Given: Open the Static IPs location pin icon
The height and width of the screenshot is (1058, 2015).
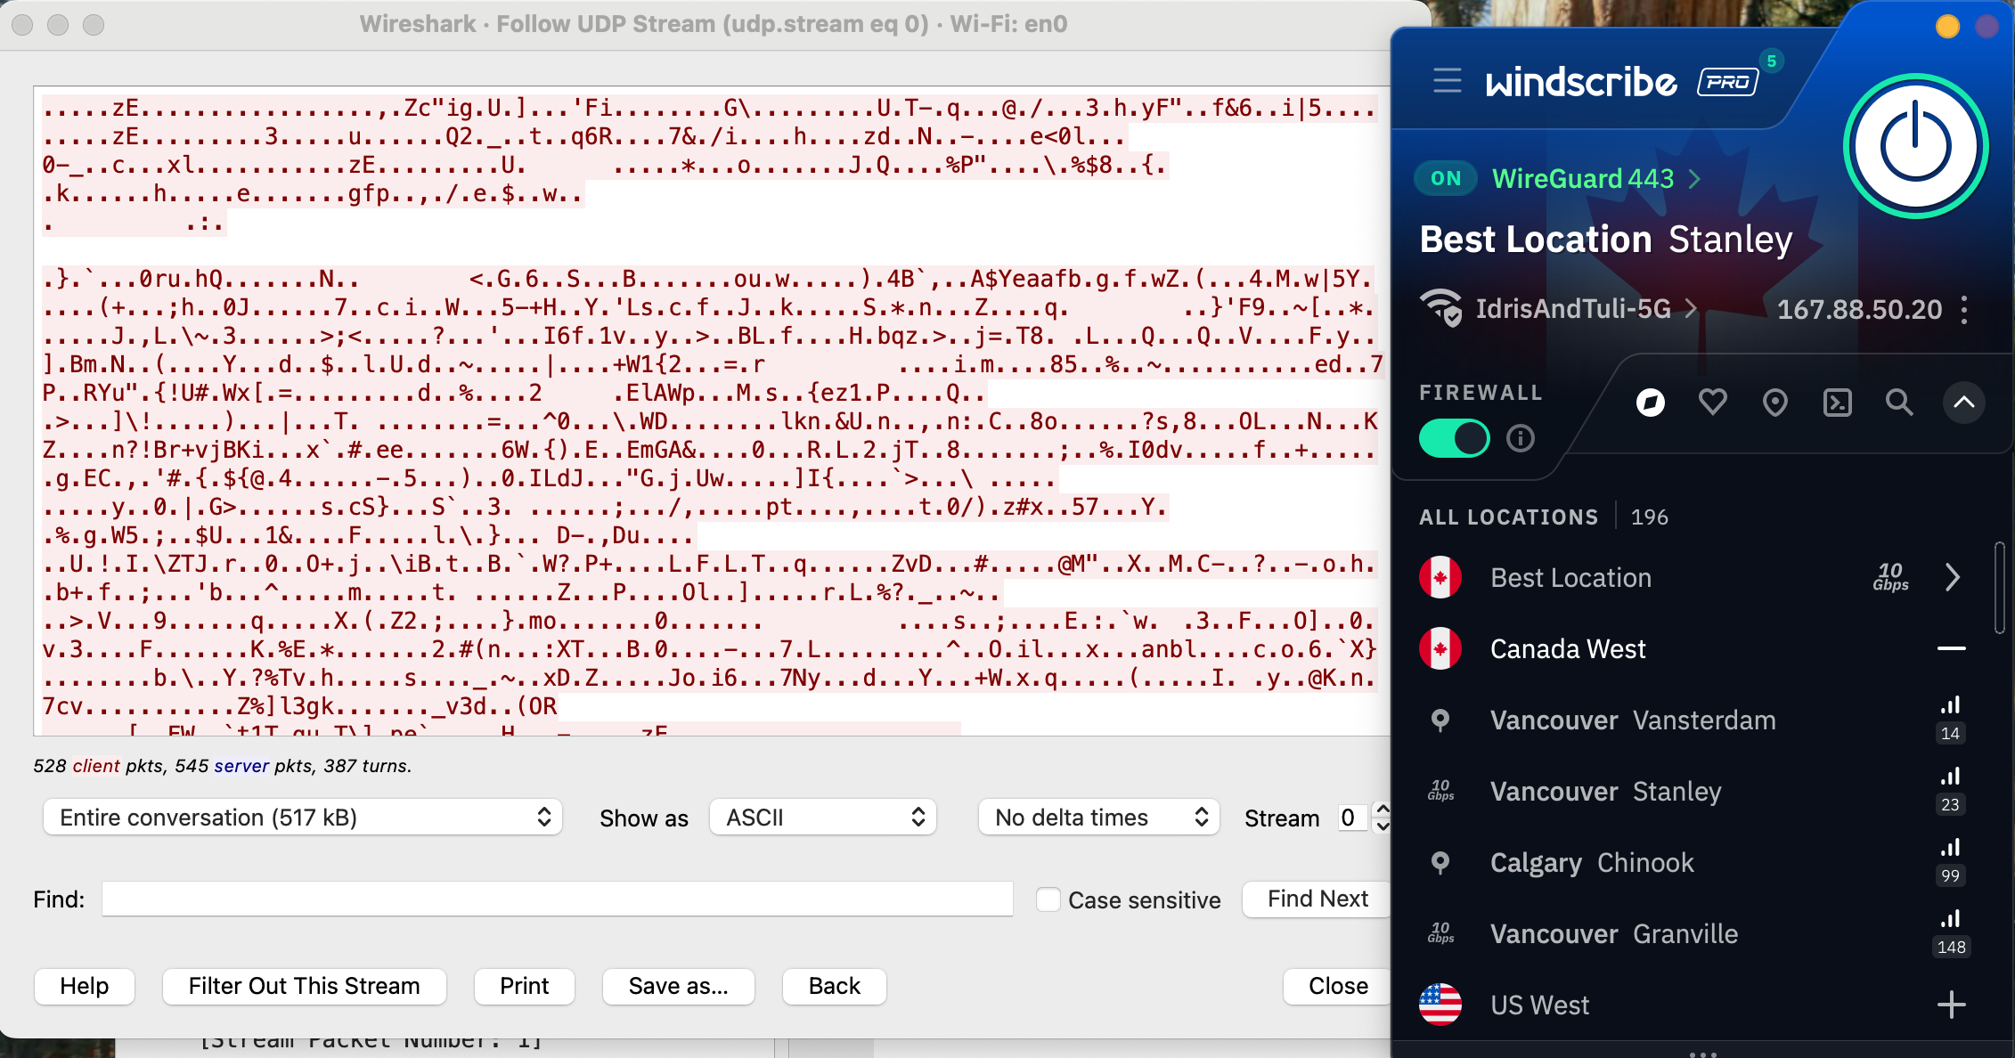Looking at the screenshot, I should [x=1774, y=403].
